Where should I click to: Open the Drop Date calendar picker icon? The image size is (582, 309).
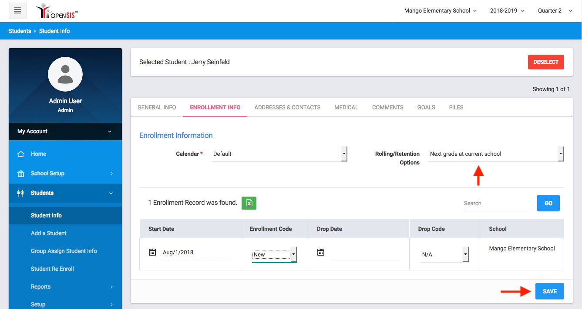pyautogui.click(x=321, y=252)
